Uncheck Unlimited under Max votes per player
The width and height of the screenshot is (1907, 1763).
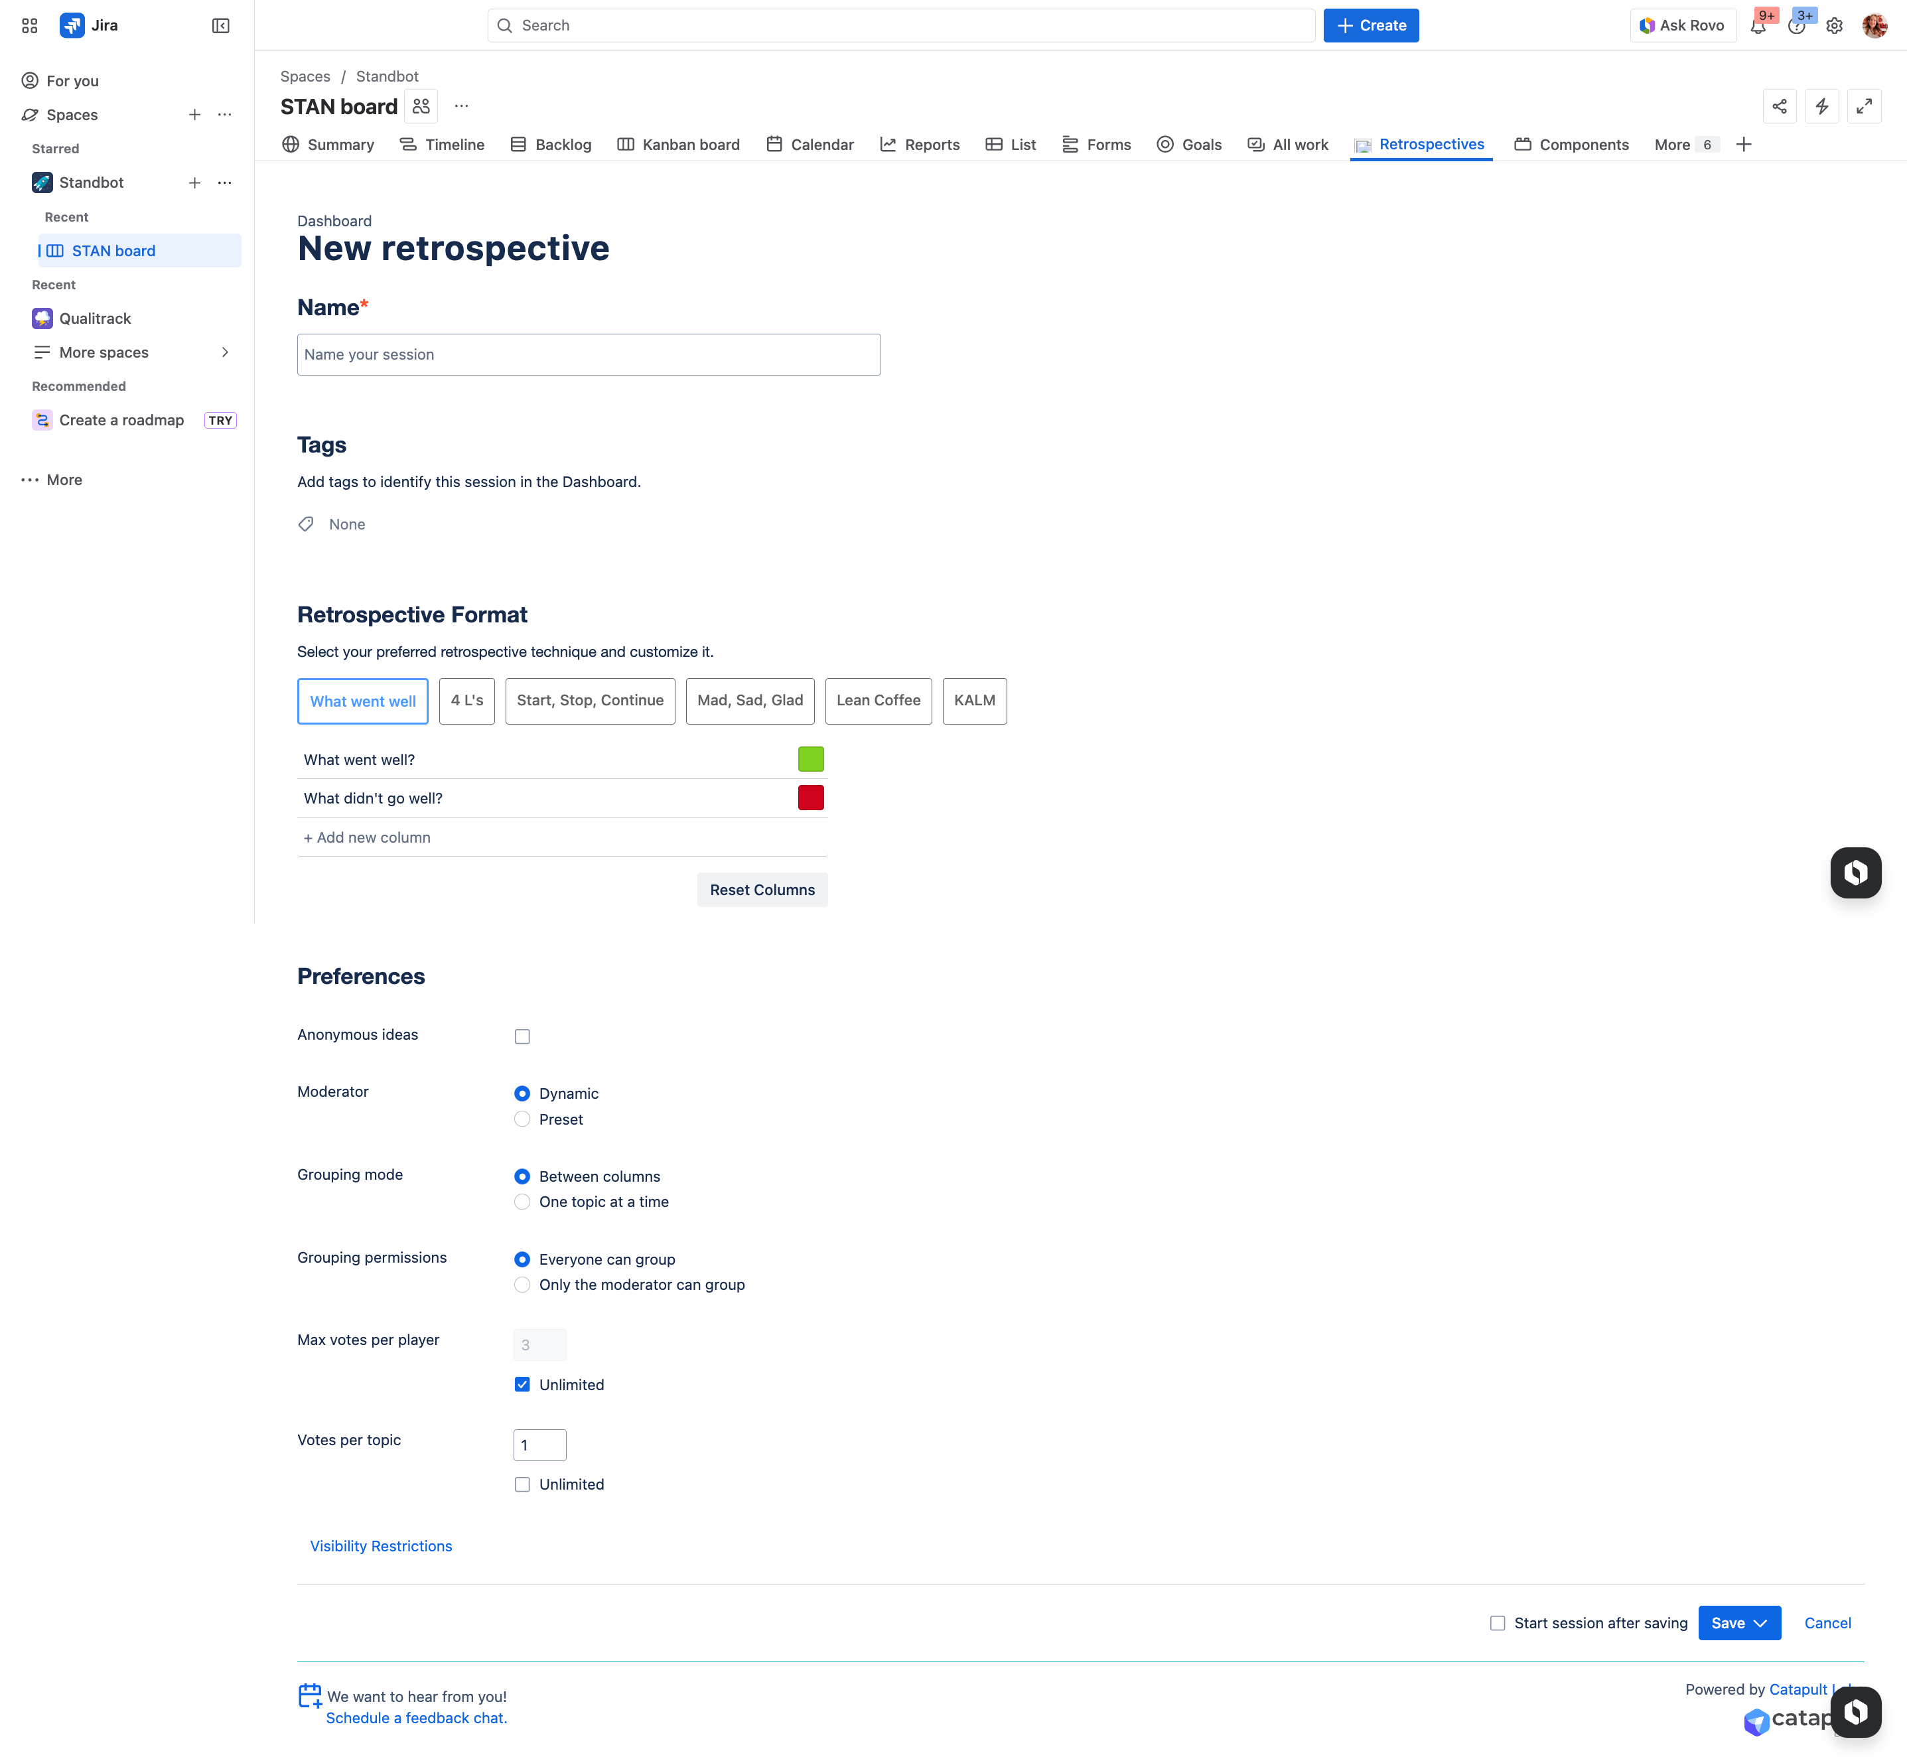tap(522, 1383)
